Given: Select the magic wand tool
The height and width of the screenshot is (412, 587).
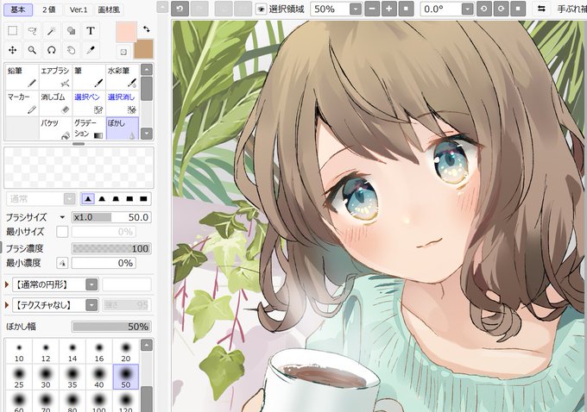Looking at the screenshot, I should [x=51, y=31].
